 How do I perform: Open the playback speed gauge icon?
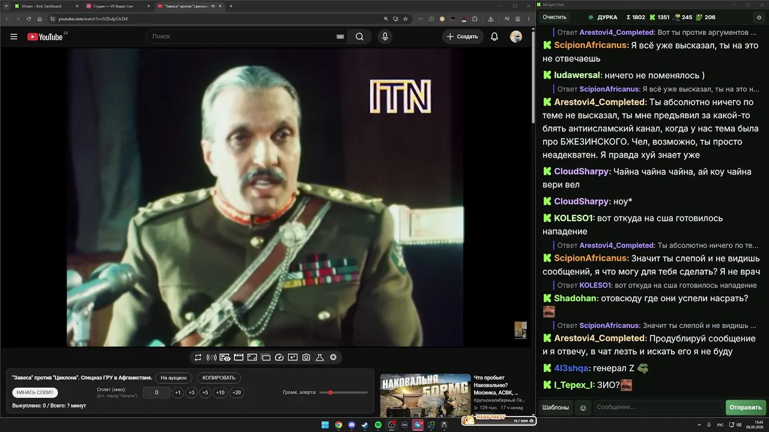click(279, 358)
